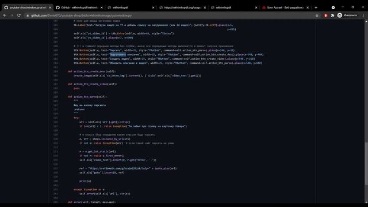Screen dimensions: 368x207
Task: Click the scrollbar up arrow
Action: (366, 21)
